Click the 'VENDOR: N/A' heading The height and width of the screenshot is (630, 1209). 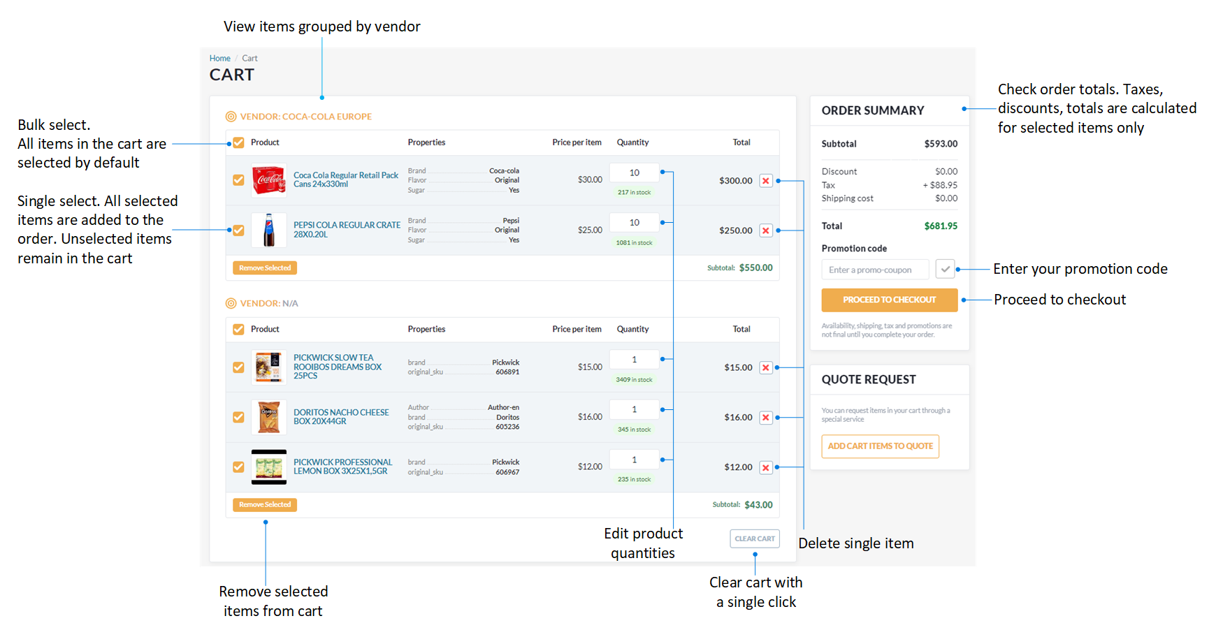(x=269, y=303)
